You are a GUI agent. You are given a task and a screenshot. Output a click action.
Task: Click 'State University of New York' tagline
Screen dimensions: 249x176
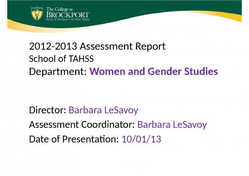click(x=67, y=19)
